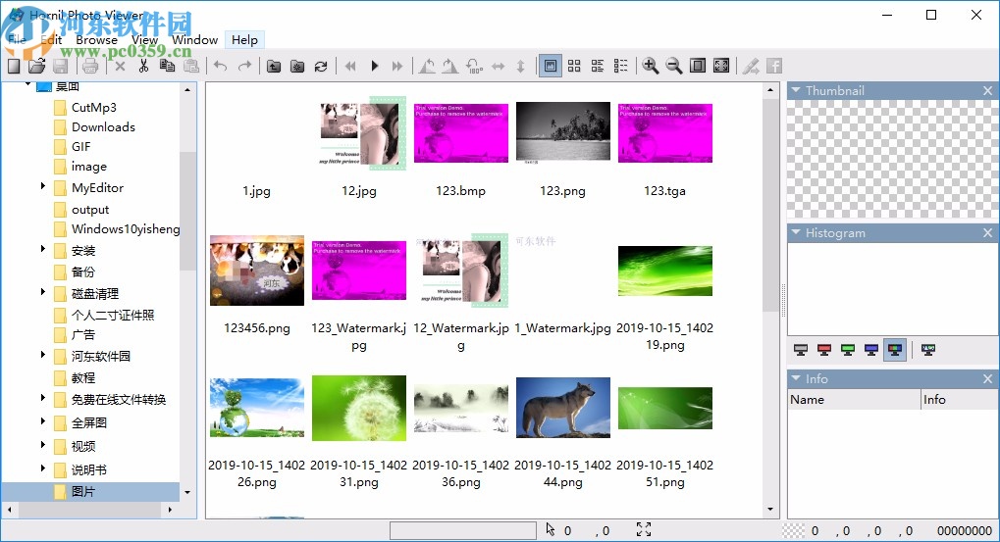The height and width of the screenshot is (542, 1000).
Task: Collapse the Thumbnail panel
Action: tap(795, 90)
